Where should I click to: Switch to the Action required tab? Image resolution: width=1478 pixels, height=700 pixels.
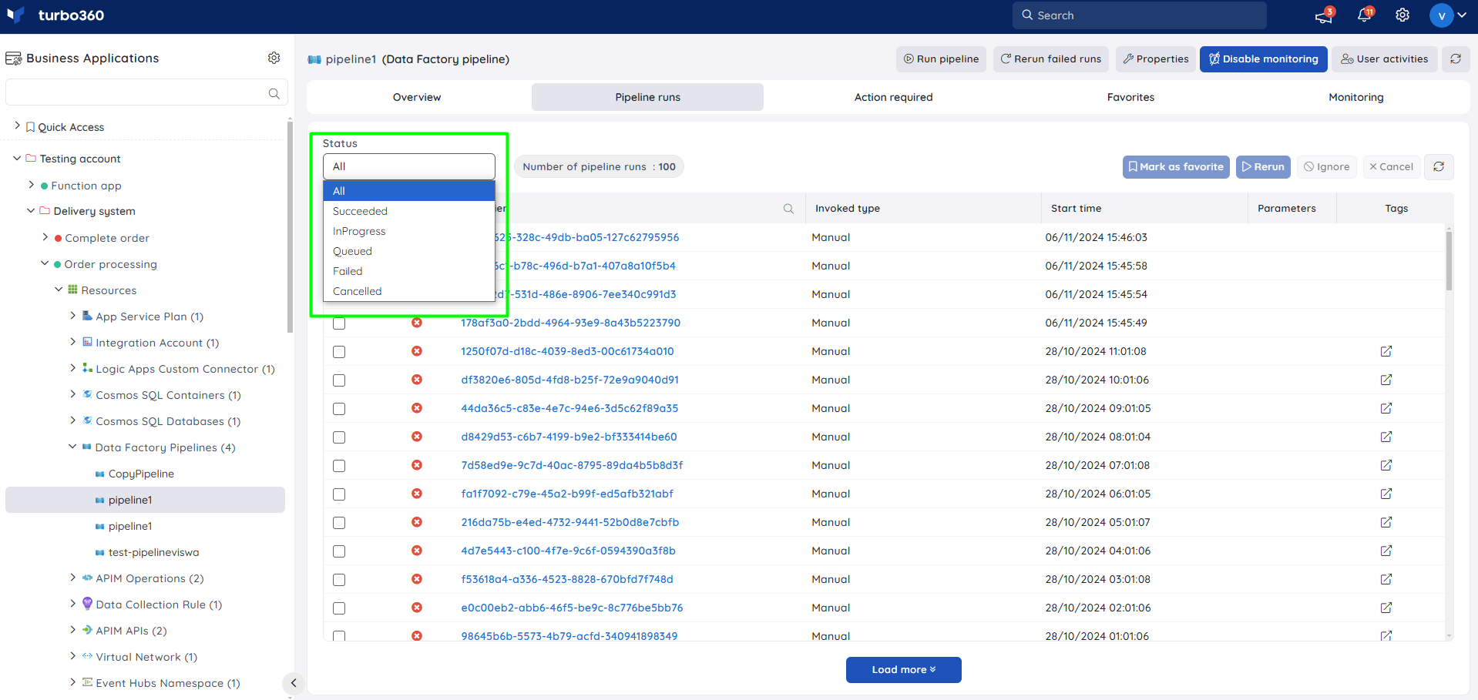(x=893, y=97)
